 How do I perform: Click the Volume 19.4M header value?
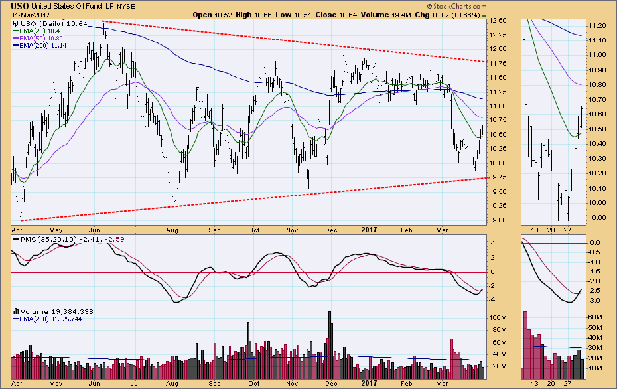(x=386, y=15)
